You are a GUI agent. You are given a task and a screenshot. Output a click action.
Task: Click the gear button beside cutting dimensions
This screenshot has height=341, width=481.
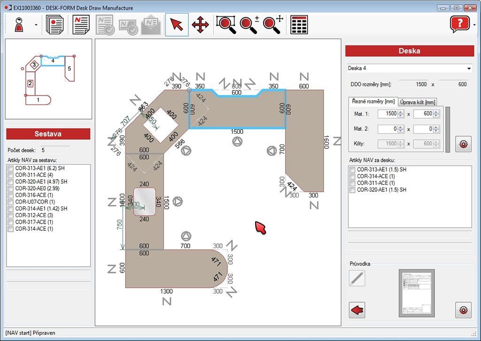coord(463,144)
